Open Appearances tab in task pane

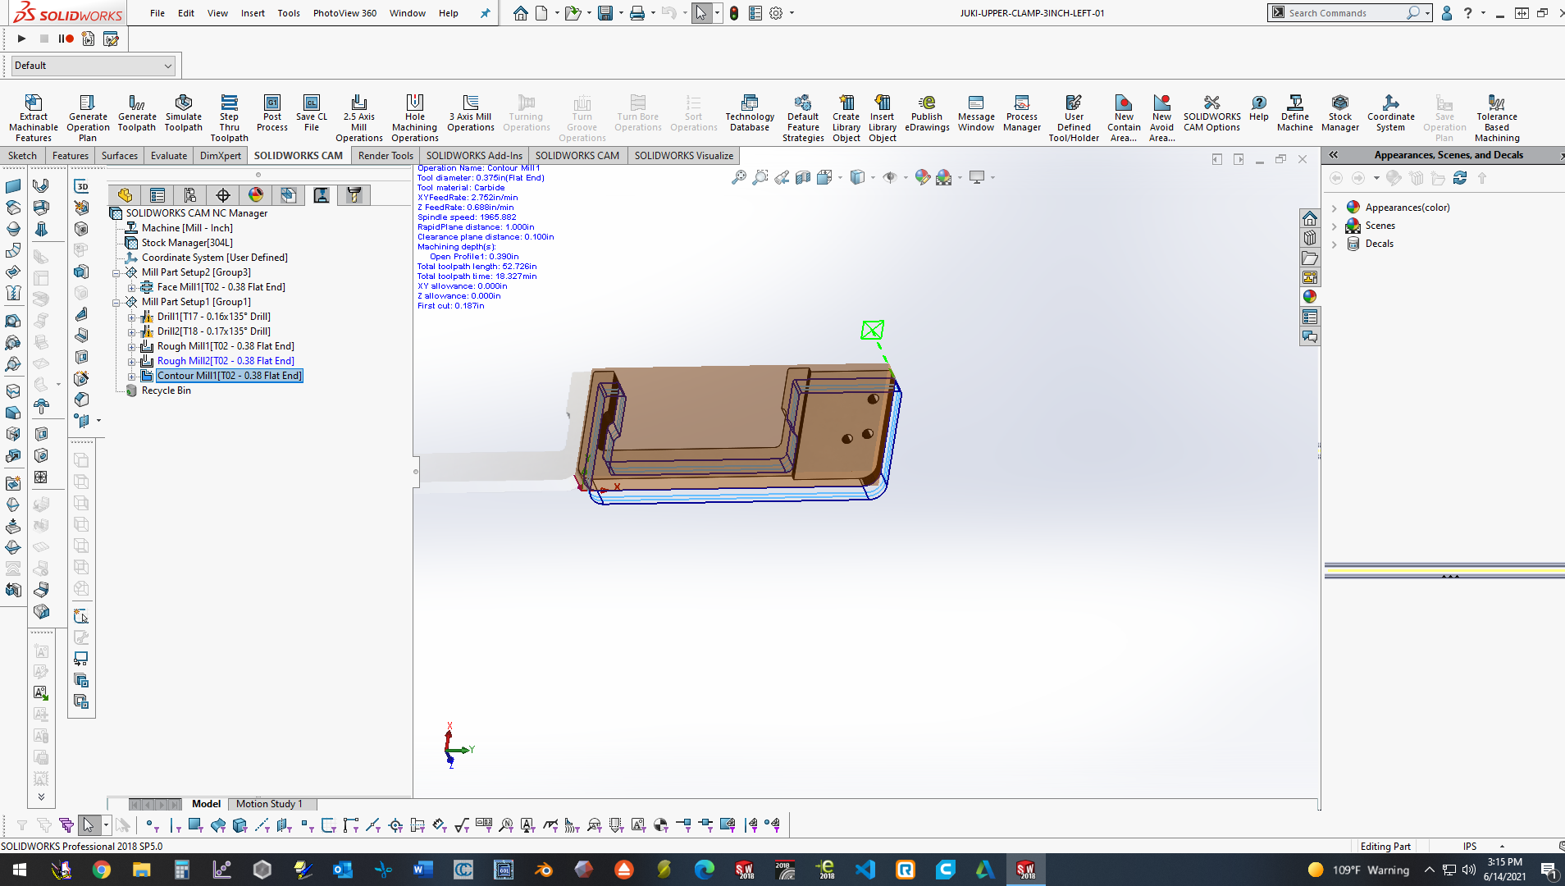click(x=1310, y=297)
